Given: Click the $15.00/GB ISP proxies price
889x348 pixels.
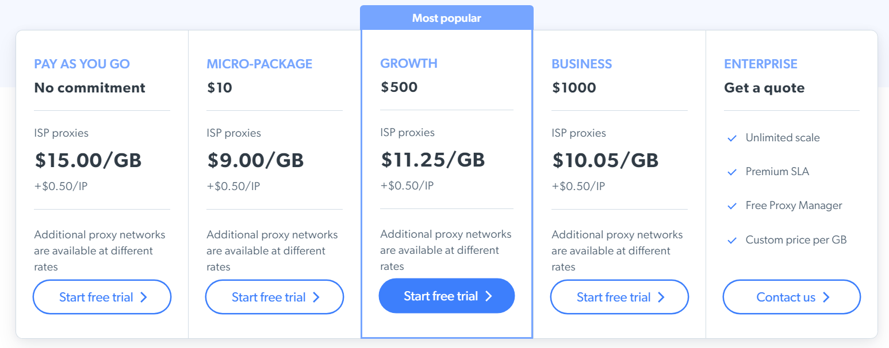Looking at the screenshot, I should point(88,160).
